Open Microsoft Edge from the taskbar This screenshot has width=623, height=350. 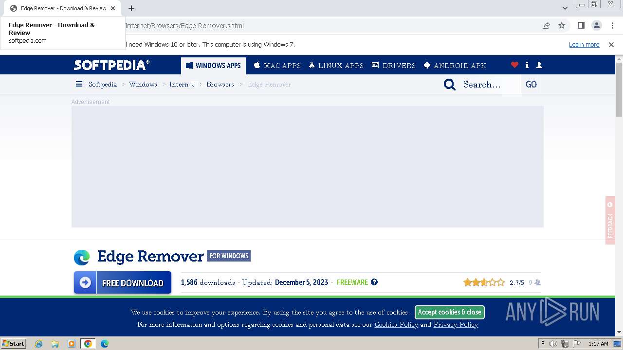[105, 344]
